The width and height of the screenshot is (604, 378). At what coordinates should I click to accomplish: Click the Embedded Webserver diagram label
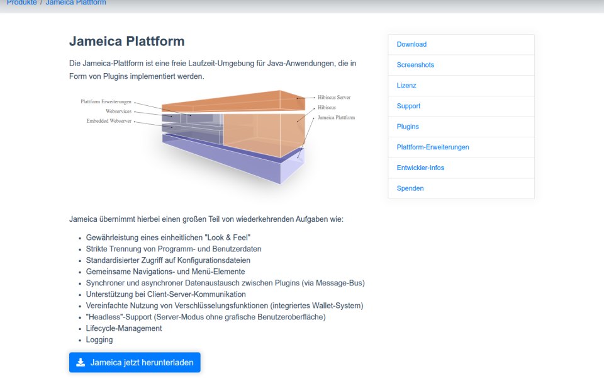109,121
